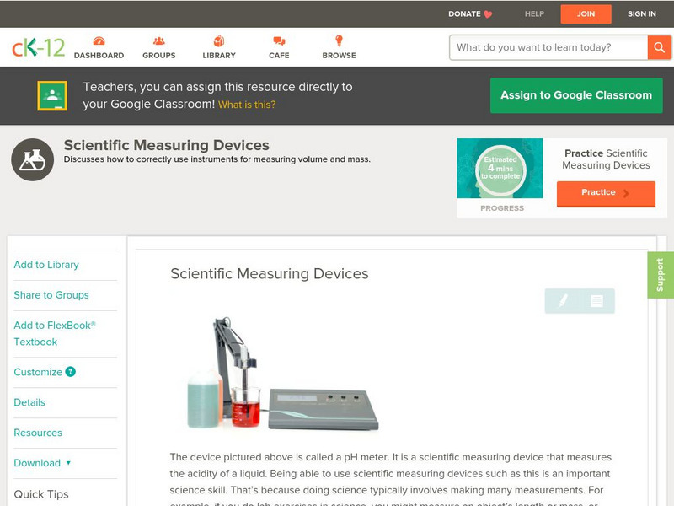Open the Groups people icon
This screenshot has width=674, height=506.
(159, 41)
